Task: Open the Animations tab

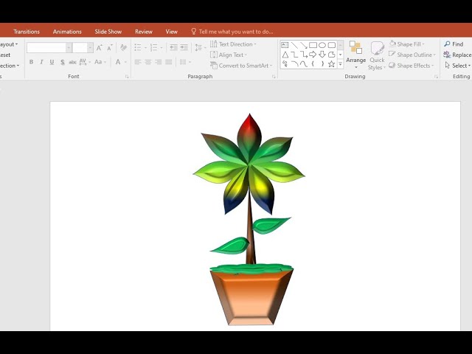Action: pyautogui.click(x=67, y=32)
